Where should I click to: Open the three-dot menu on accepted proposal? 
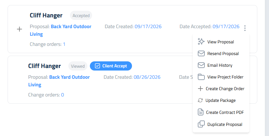[245, 28]
